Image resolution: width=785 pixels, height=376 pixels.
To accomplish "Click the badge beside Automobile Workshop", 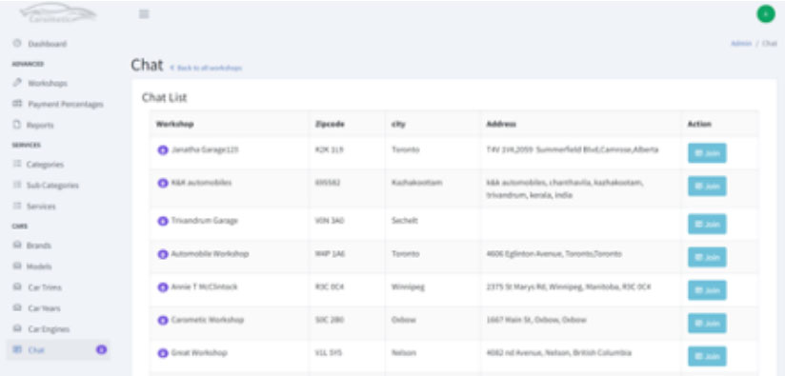I will tap(163, 254).
